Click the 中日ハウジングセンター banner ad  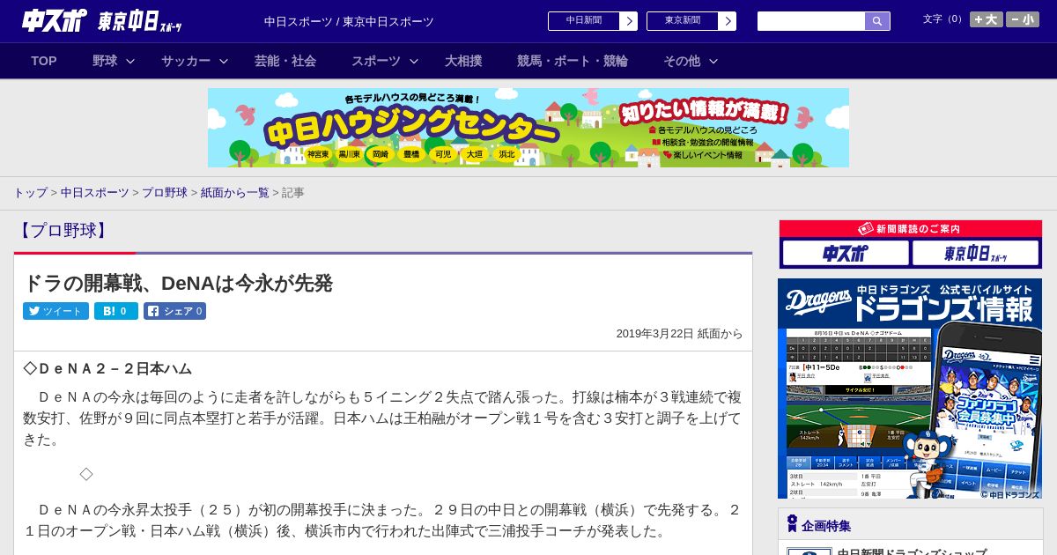coord(528,128)
